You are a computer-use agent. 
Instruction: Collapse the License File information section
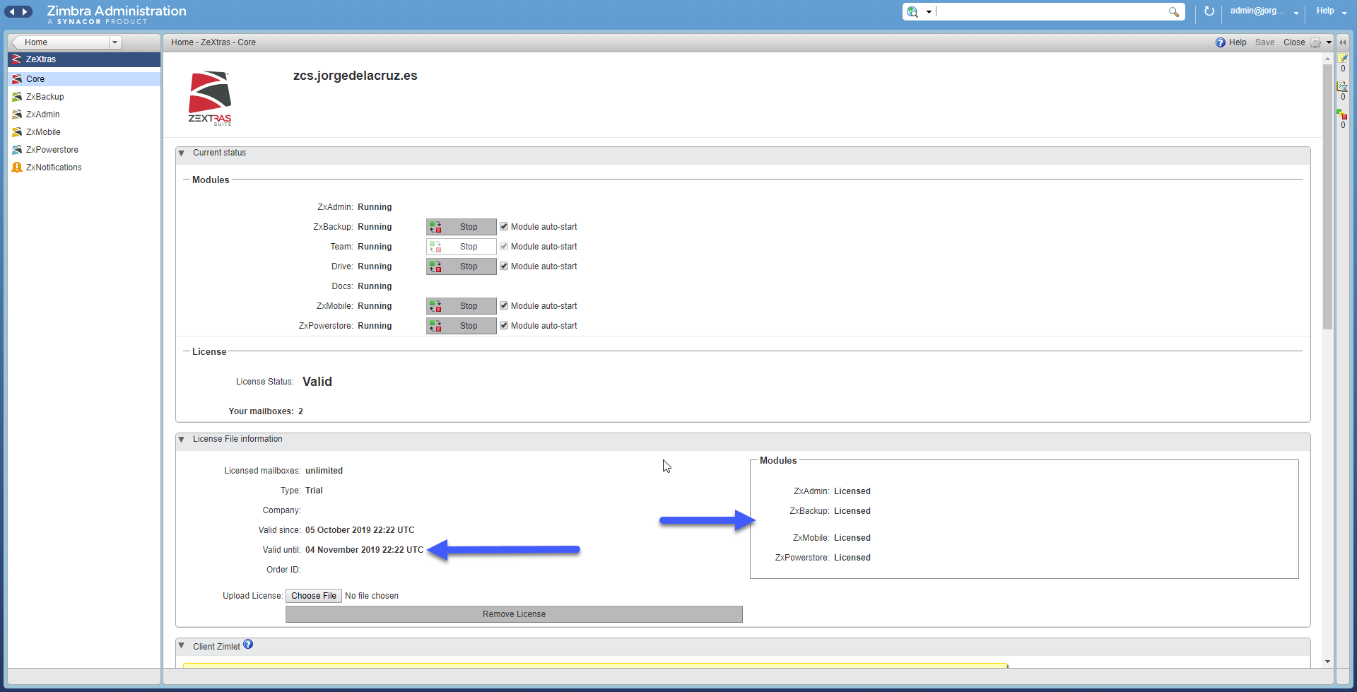[x=182, y=440]
